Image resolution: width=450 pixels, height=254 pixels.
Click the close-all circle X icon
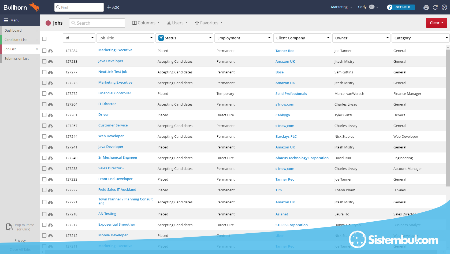point(444,7)
